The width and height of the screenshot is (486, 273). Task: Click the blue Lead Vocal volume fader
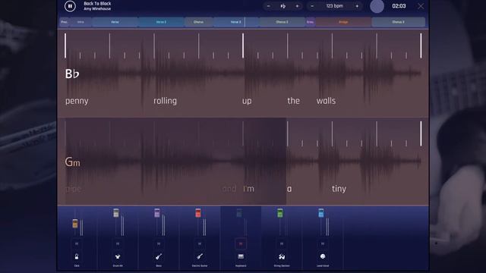pos(321,213)
